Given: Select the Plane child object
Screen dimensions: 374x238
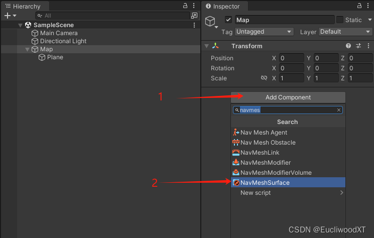Looking at the screenshot, I should tap(55, 57).
